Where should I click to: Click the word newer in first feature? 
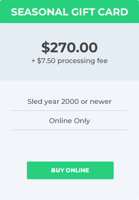101,102
